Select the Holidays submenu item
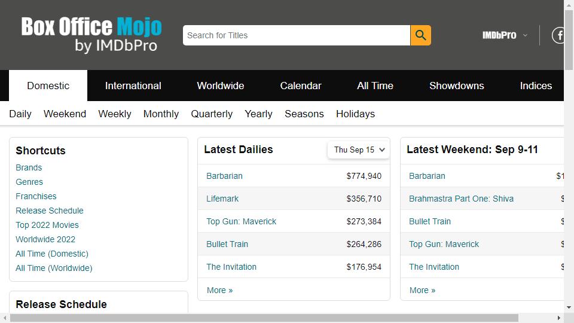The height and width of the screenshot is (323, 574). click(x=355, y=114)
